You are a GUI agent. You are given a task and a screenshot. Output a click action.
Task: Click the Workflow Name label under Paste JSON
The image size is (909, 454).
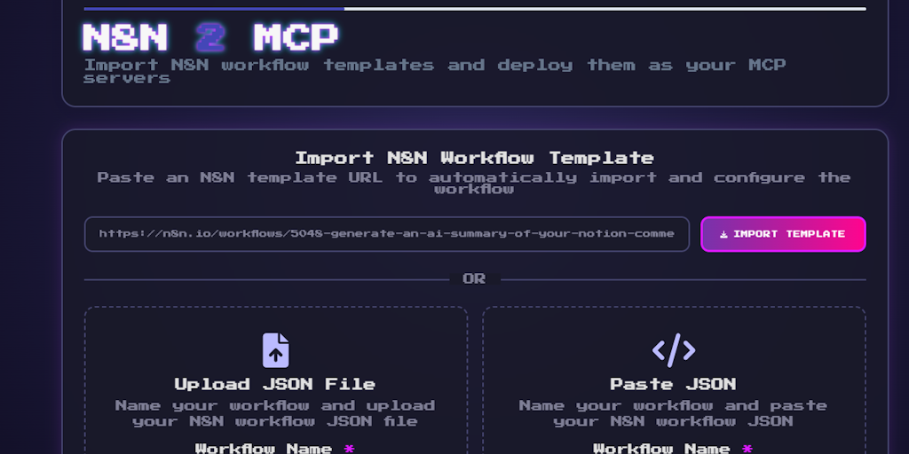point(674,448)
